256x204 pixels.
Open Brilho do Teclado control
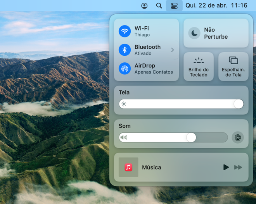point(199,67)
